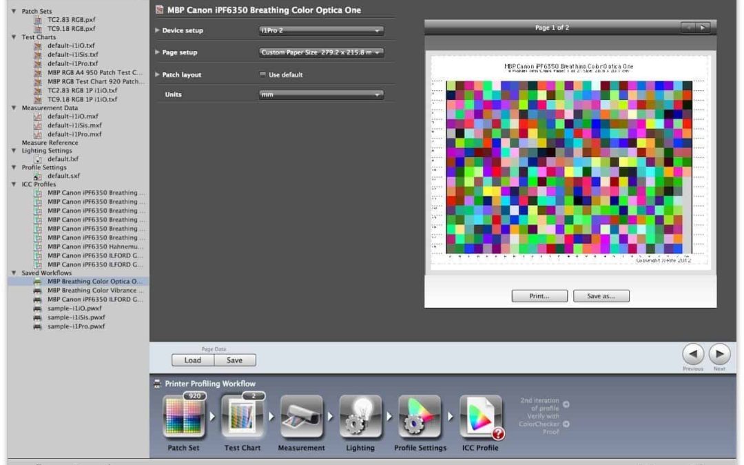Viewport: 744px width, 465px height.
Task: Click the Save as... button
Action: pos(601,296)
